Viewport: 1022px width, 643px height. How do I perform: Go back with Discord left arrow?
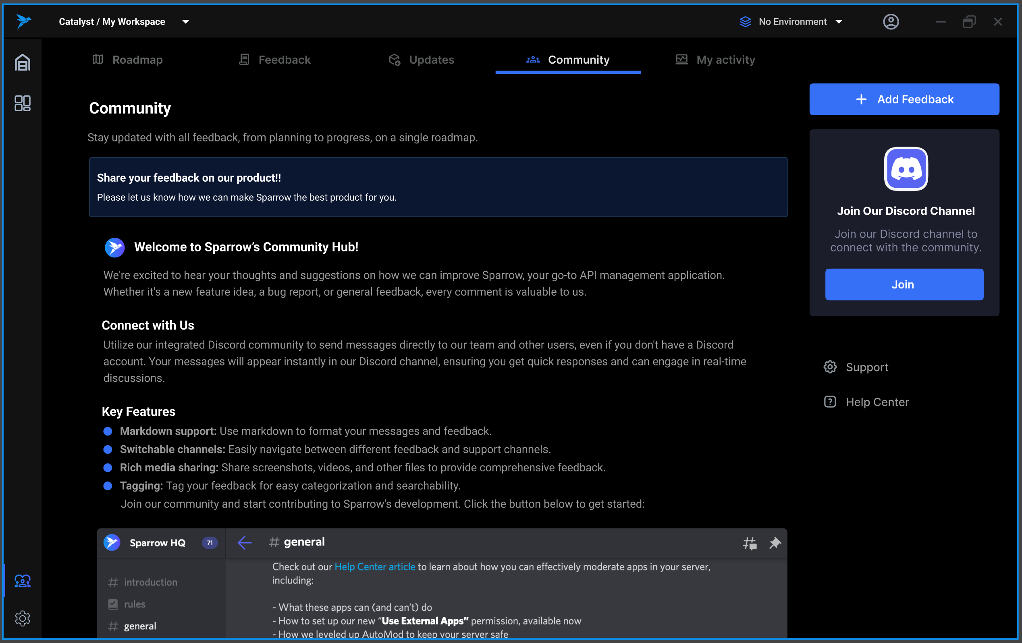click(245, 542)
